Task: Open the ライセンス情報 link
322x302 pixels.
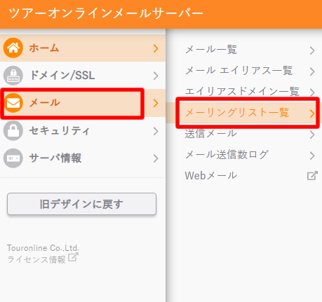Action: [x=36, y=259]
